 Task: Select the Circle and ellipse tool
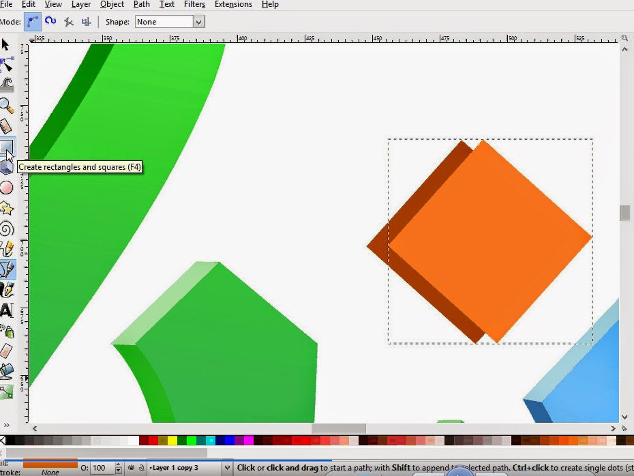click(x=6, y=188)
